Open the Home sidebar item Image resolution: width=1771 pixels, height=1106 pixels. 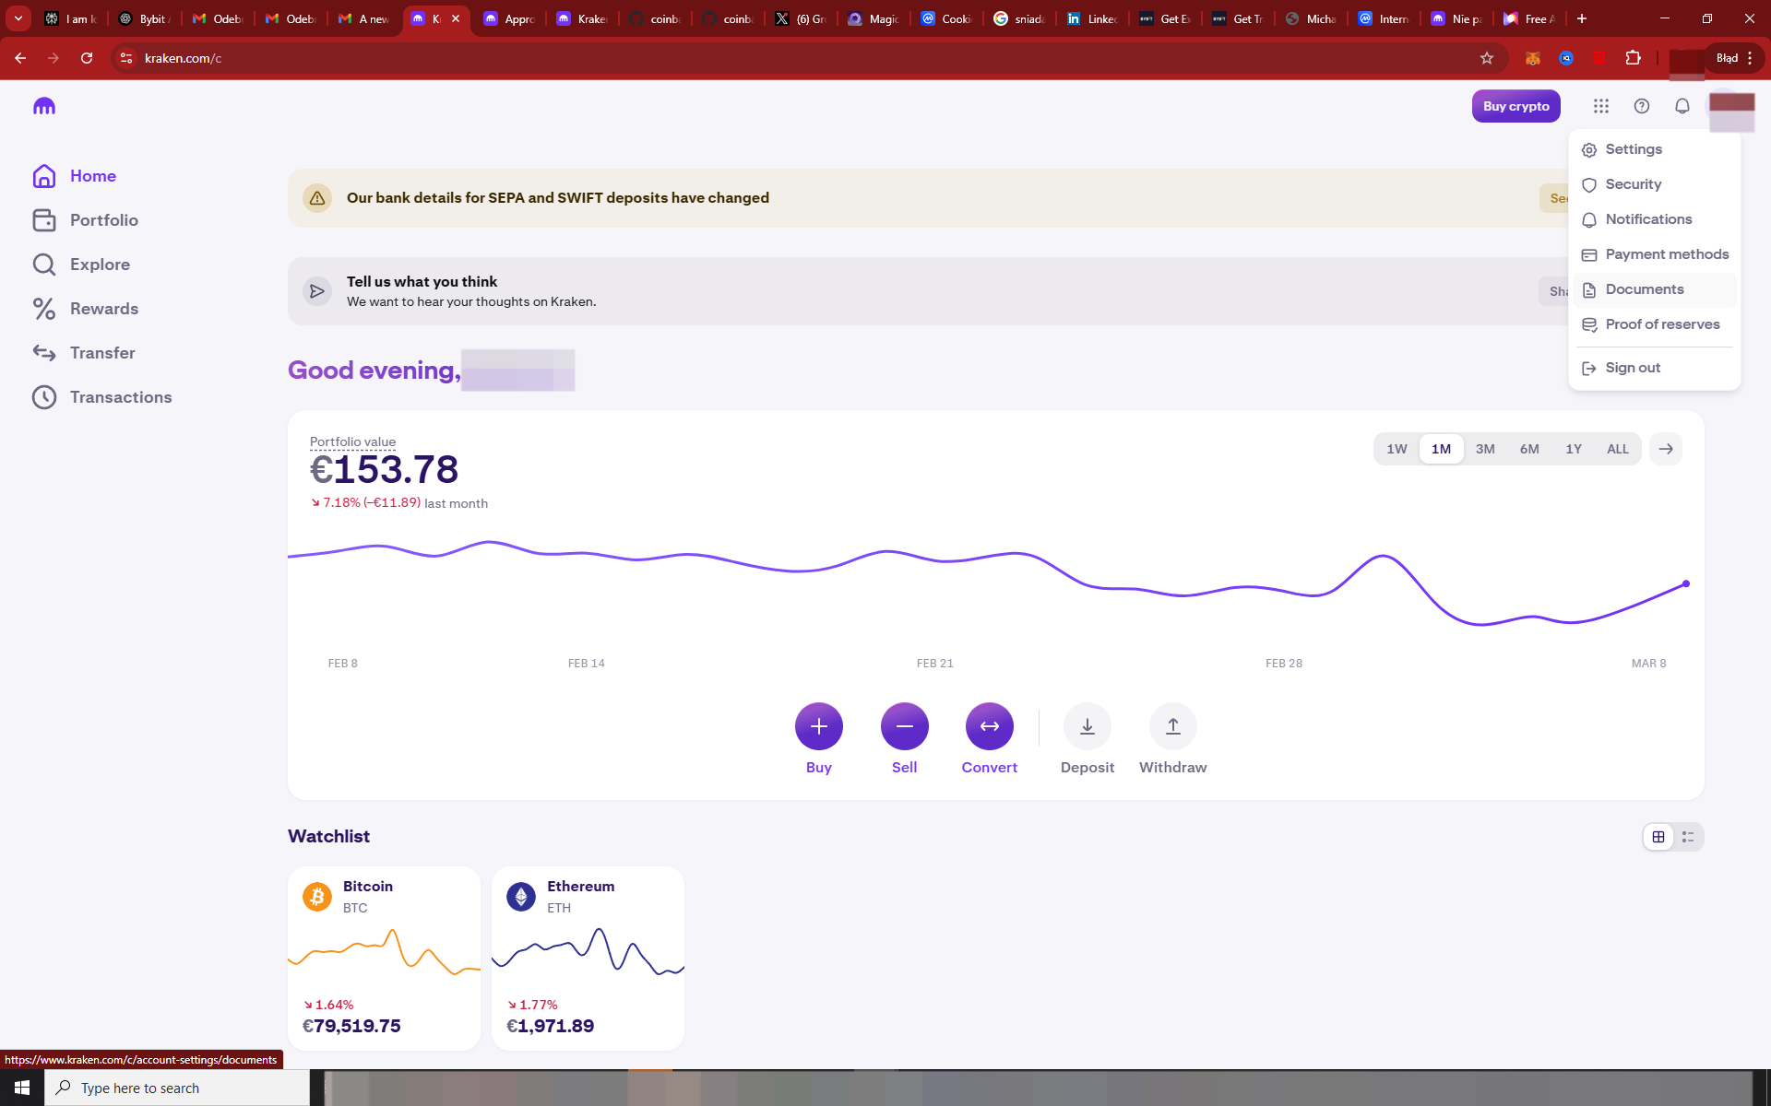pyautogui.click(x=75, y=176)
